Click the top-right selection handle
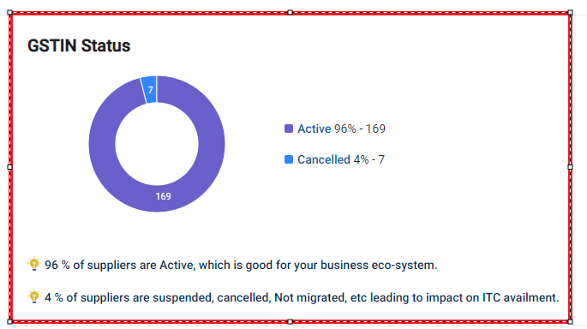The image size is (587, 329). click(570, 13)
